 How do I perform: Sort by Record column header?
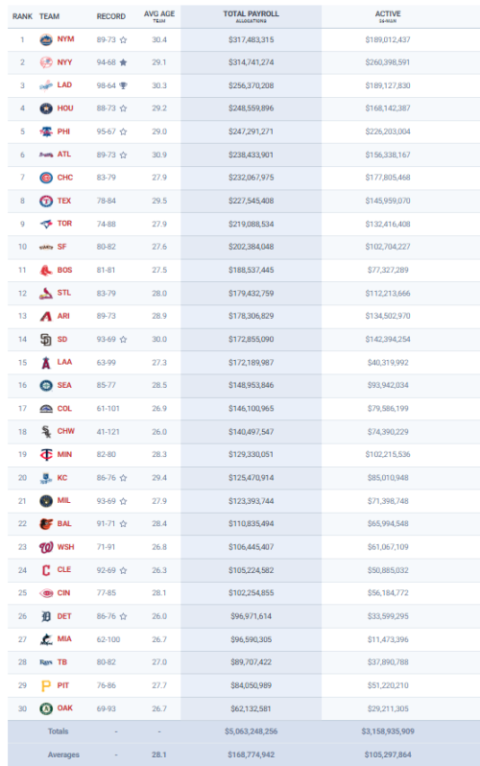point(111,16)
